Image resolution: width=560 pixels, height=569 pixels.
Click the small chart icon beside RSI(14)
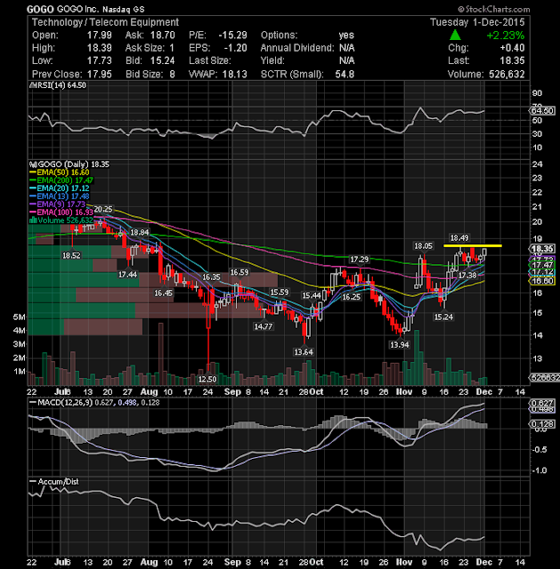pos(32,85)
